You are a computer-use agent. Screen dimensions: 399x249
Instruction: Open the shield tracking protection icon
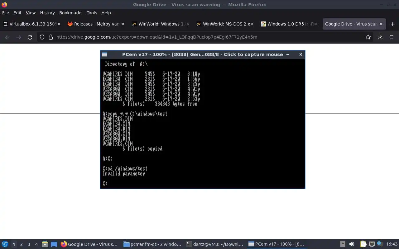coord(42,37)
